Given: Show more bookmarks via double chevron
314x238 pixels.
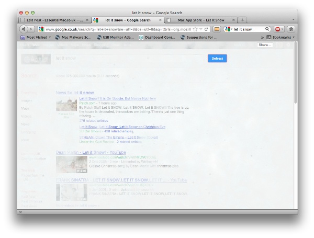Looking at the screenshot, I should click(262, 38).
